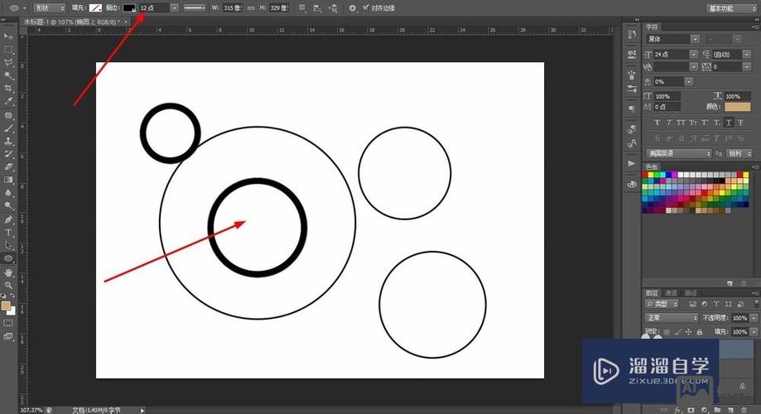Open the gear settings icon in options bar

tap(353, 7)
